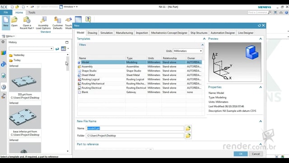Image resolution: width=289 pixels, height=163 pixels.
Task: Open Assembly Load Options
Action: point(43,23)
